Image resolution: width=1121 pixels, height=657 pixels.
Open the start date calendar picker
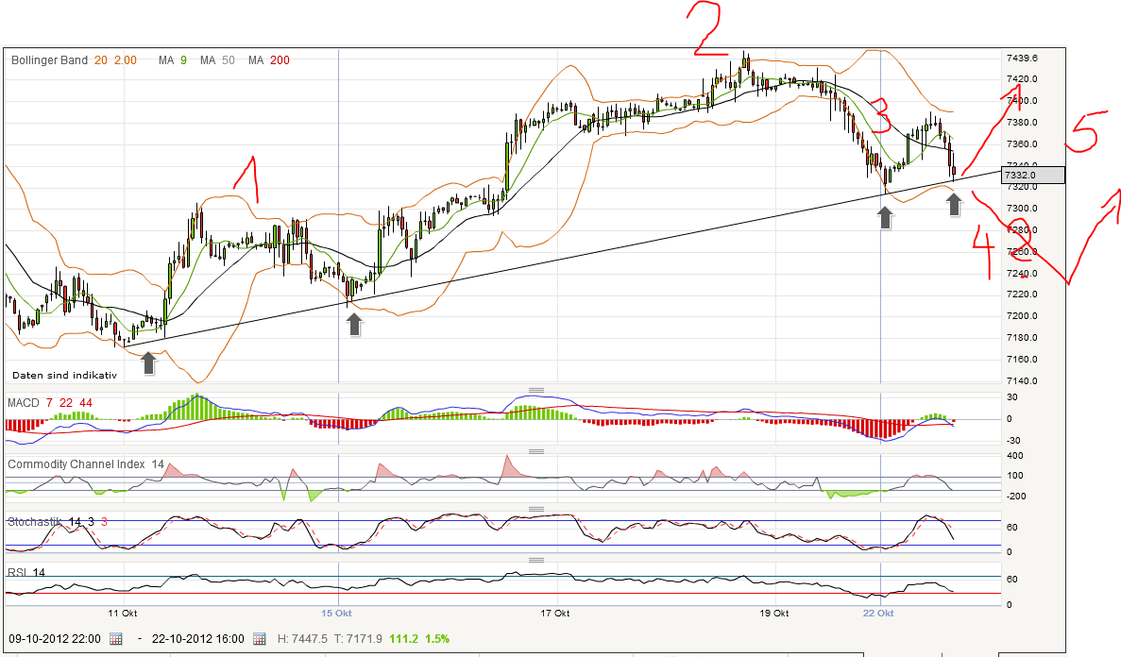pyautogui.click(x=115, y=638)
